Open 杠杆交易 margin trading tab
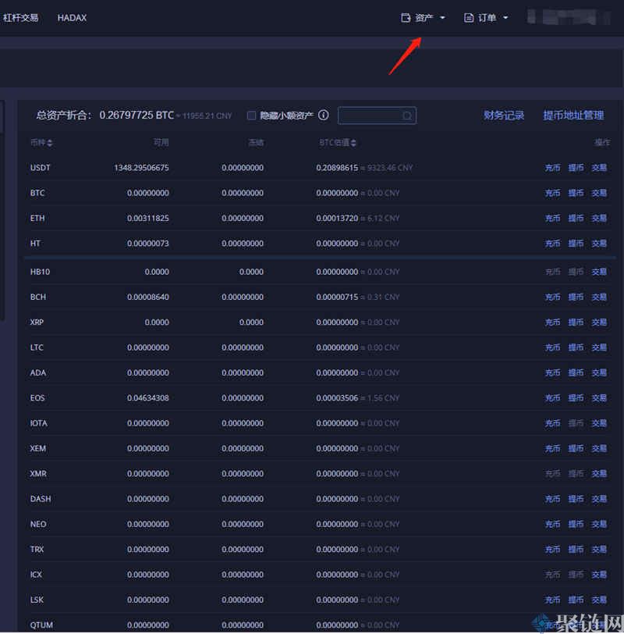The height and width of the screenshot is (634, 624). 20,18
